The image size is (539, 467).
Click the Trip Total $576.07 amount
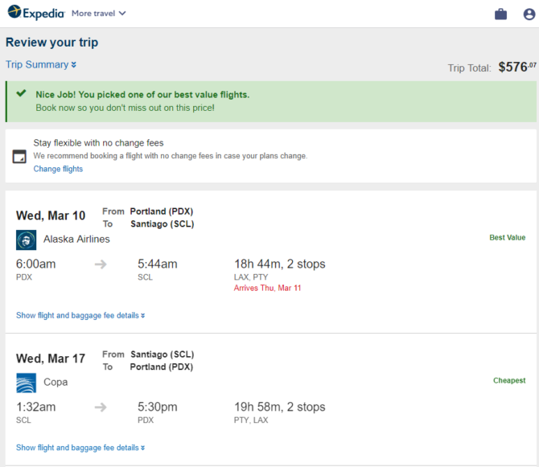tap(517, 67)
